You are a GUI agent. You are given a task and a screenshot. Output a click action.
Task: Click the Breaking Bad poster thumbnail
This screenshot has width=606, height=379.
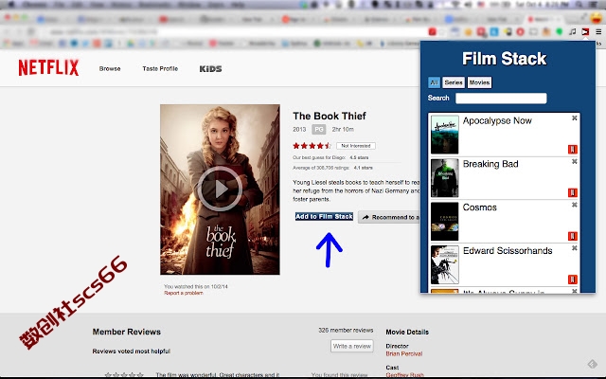pyautogui.click(x=444, y=178)
